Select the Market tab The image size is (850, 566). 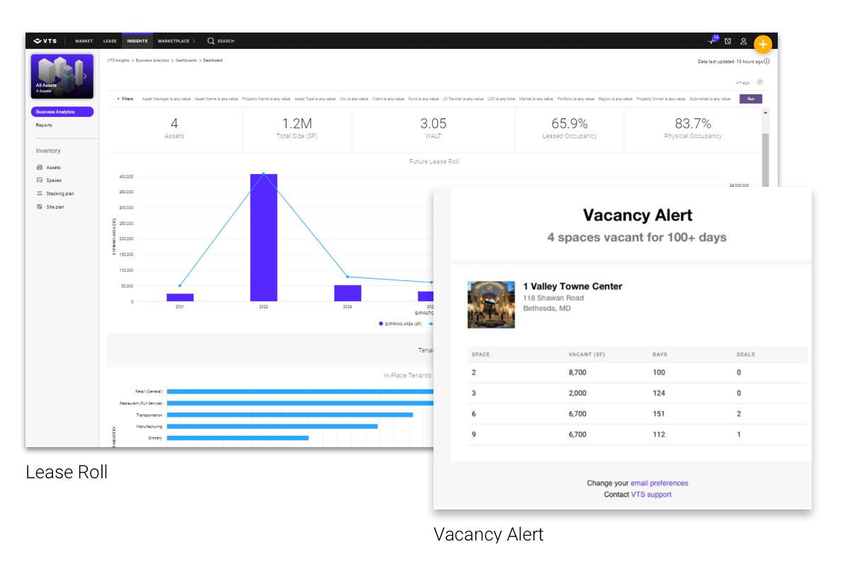(x=84, y=41)
